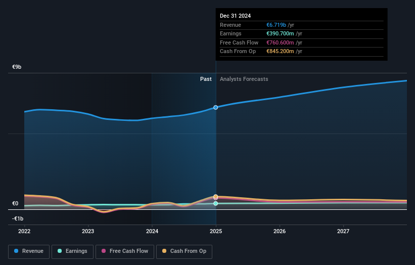
Task: Click the Revenue row label in tooltip
Action: (230, 25)
